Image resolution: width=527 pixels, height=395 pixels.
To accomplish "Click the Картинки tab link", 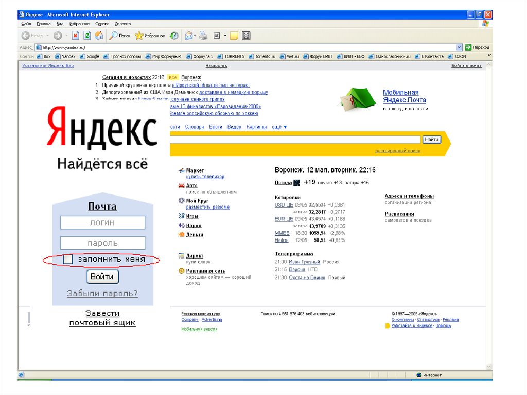I will 256,127.
